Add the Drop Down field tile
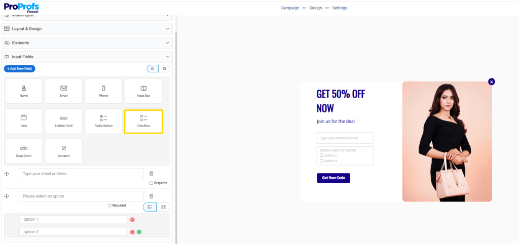Screen dimensions: 519x244 pyautogui.click(x=24, y=151)
